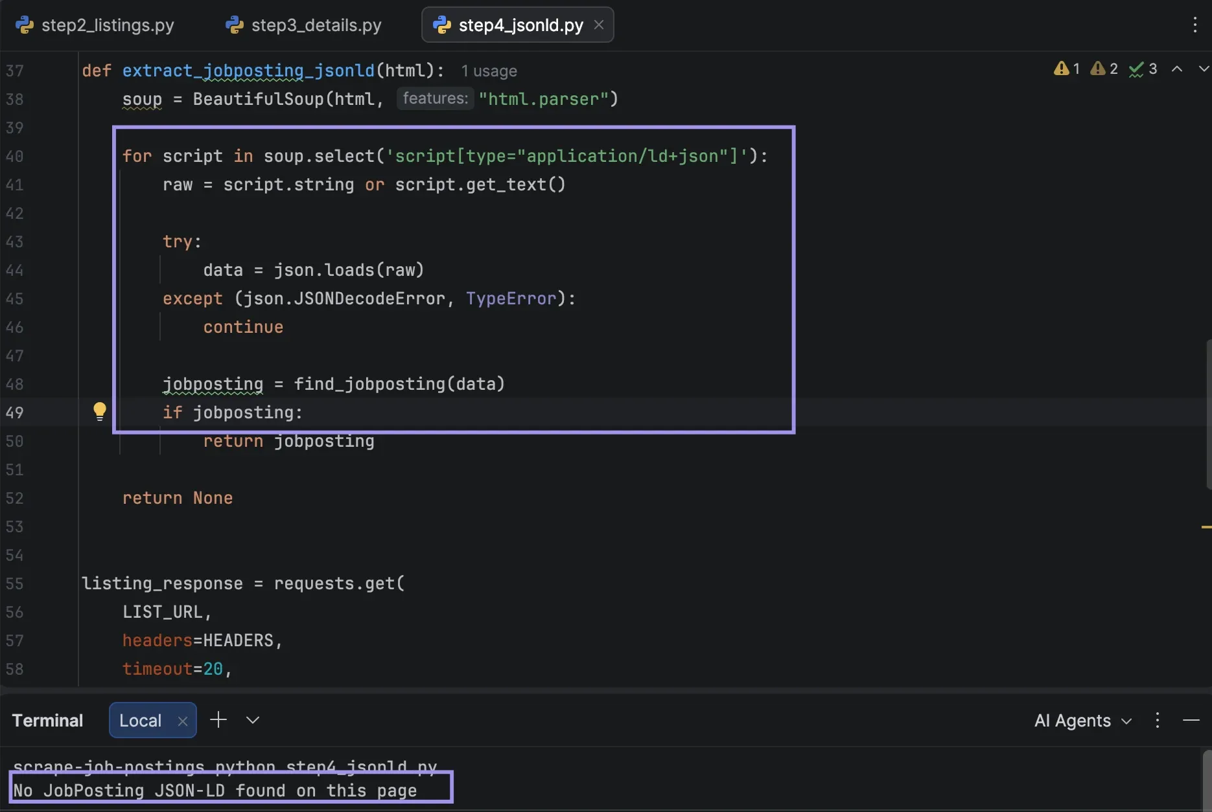Click 'No JobPosting JSON-LD found' terminal output
Image resolution: width=1212 pixels, height=812 pixels.
click(x=215, y=791)
